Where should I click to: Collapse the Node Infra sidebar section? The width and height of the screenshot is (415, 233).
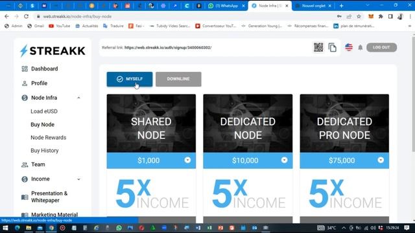click(x=78, y=98)
